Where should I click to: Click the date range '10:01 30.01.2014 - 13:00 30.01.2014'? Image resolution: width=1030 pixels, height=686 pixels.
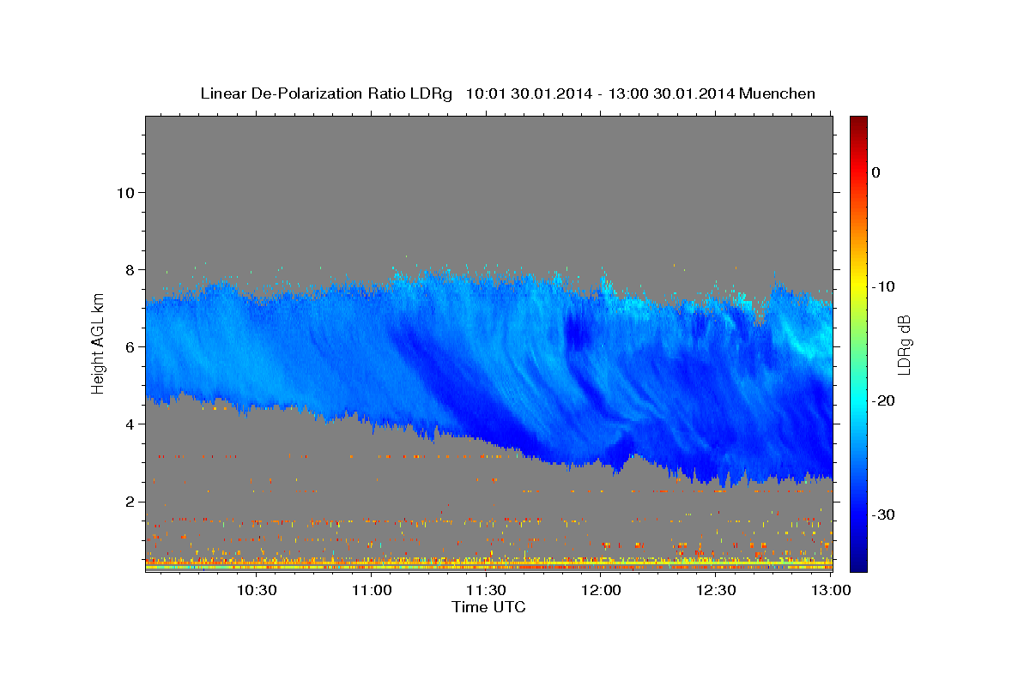[600, 93]
